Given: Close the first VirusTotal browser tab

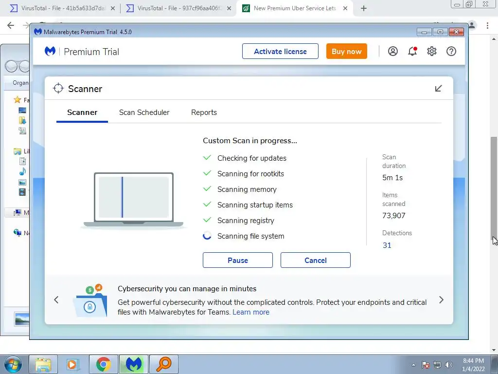Looking at the screenshot, I should tap(113, 9).
